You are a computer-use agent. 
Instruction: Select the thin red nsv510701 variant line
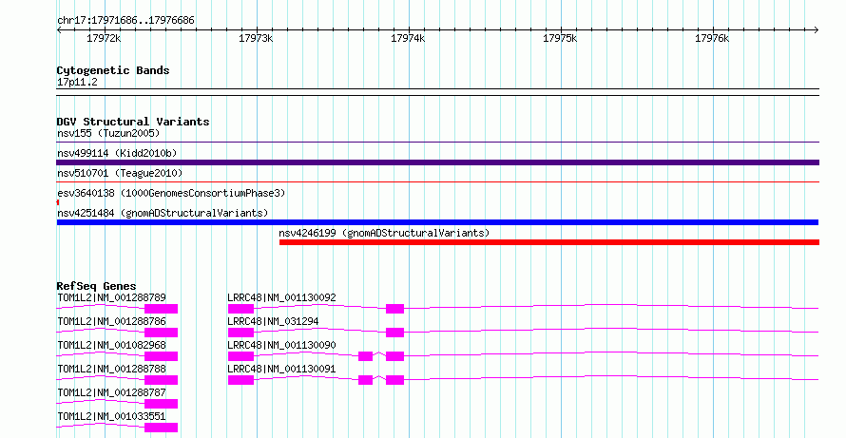(x=437, y=182)
